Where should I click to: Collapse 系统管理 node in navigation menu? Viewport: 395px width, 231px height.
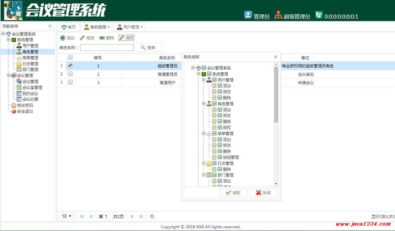(x=8, y=39)
